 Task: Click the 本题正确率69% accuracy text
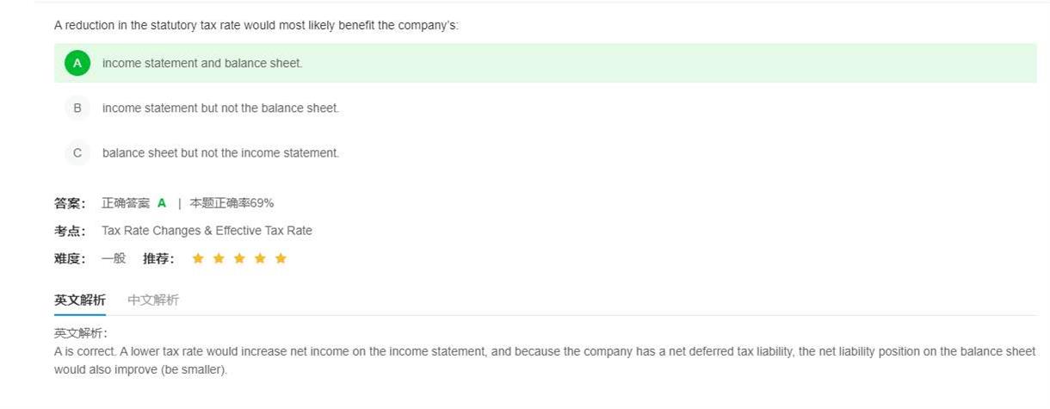232,203
